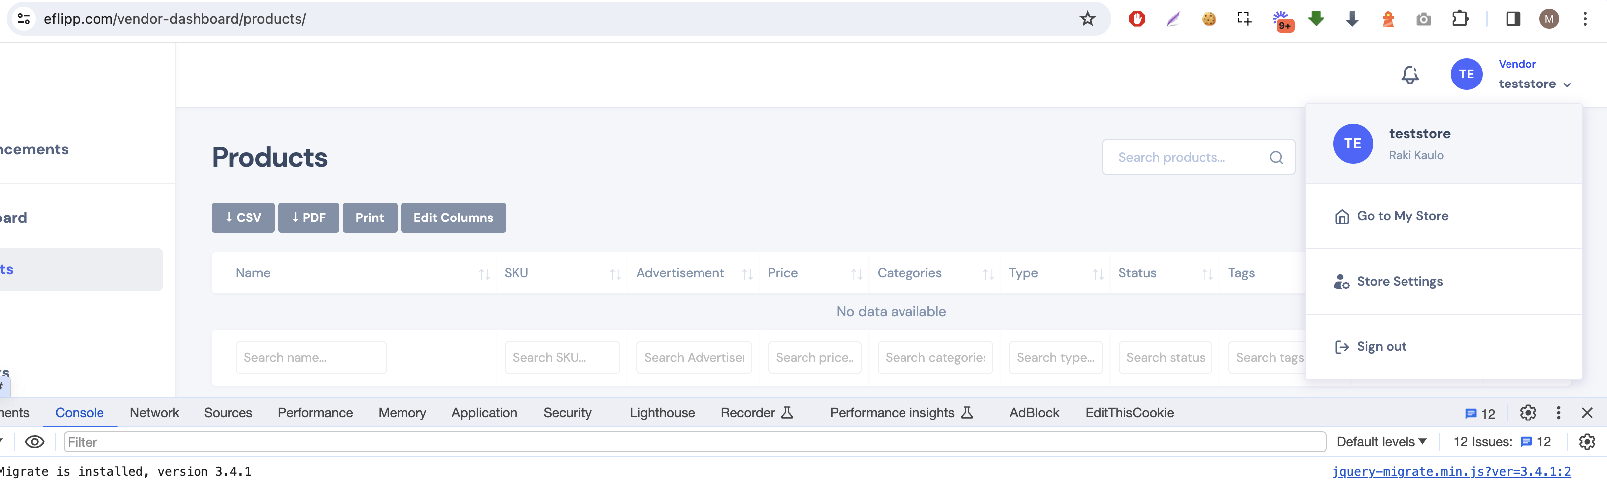This screenshot has width=1607, height=504.
Task: Open the green download arrow extension
Action: [1315, 19]
